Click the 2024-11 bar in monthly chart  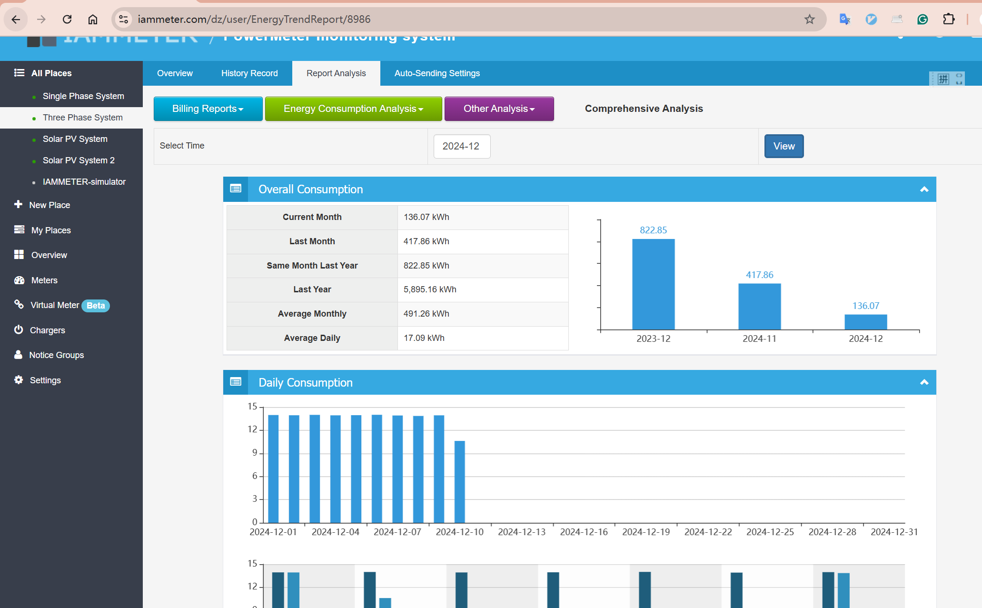click(759, 307)
